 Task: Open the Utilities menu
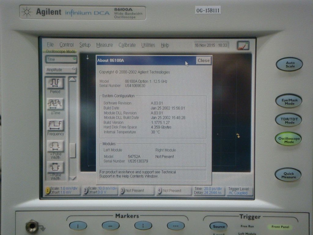pos(148,45)
